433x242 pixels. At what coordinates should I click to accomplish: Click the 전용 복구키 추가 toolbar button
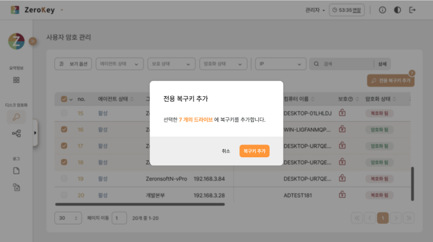[391, 80]
